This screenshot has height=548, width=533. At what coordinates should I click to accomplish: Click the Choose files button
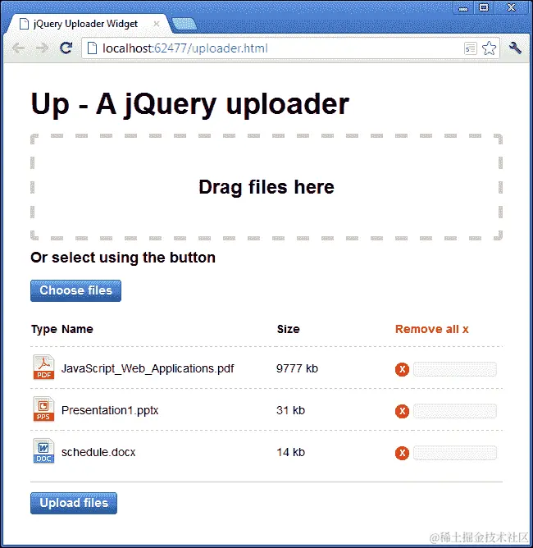(75, 290)
